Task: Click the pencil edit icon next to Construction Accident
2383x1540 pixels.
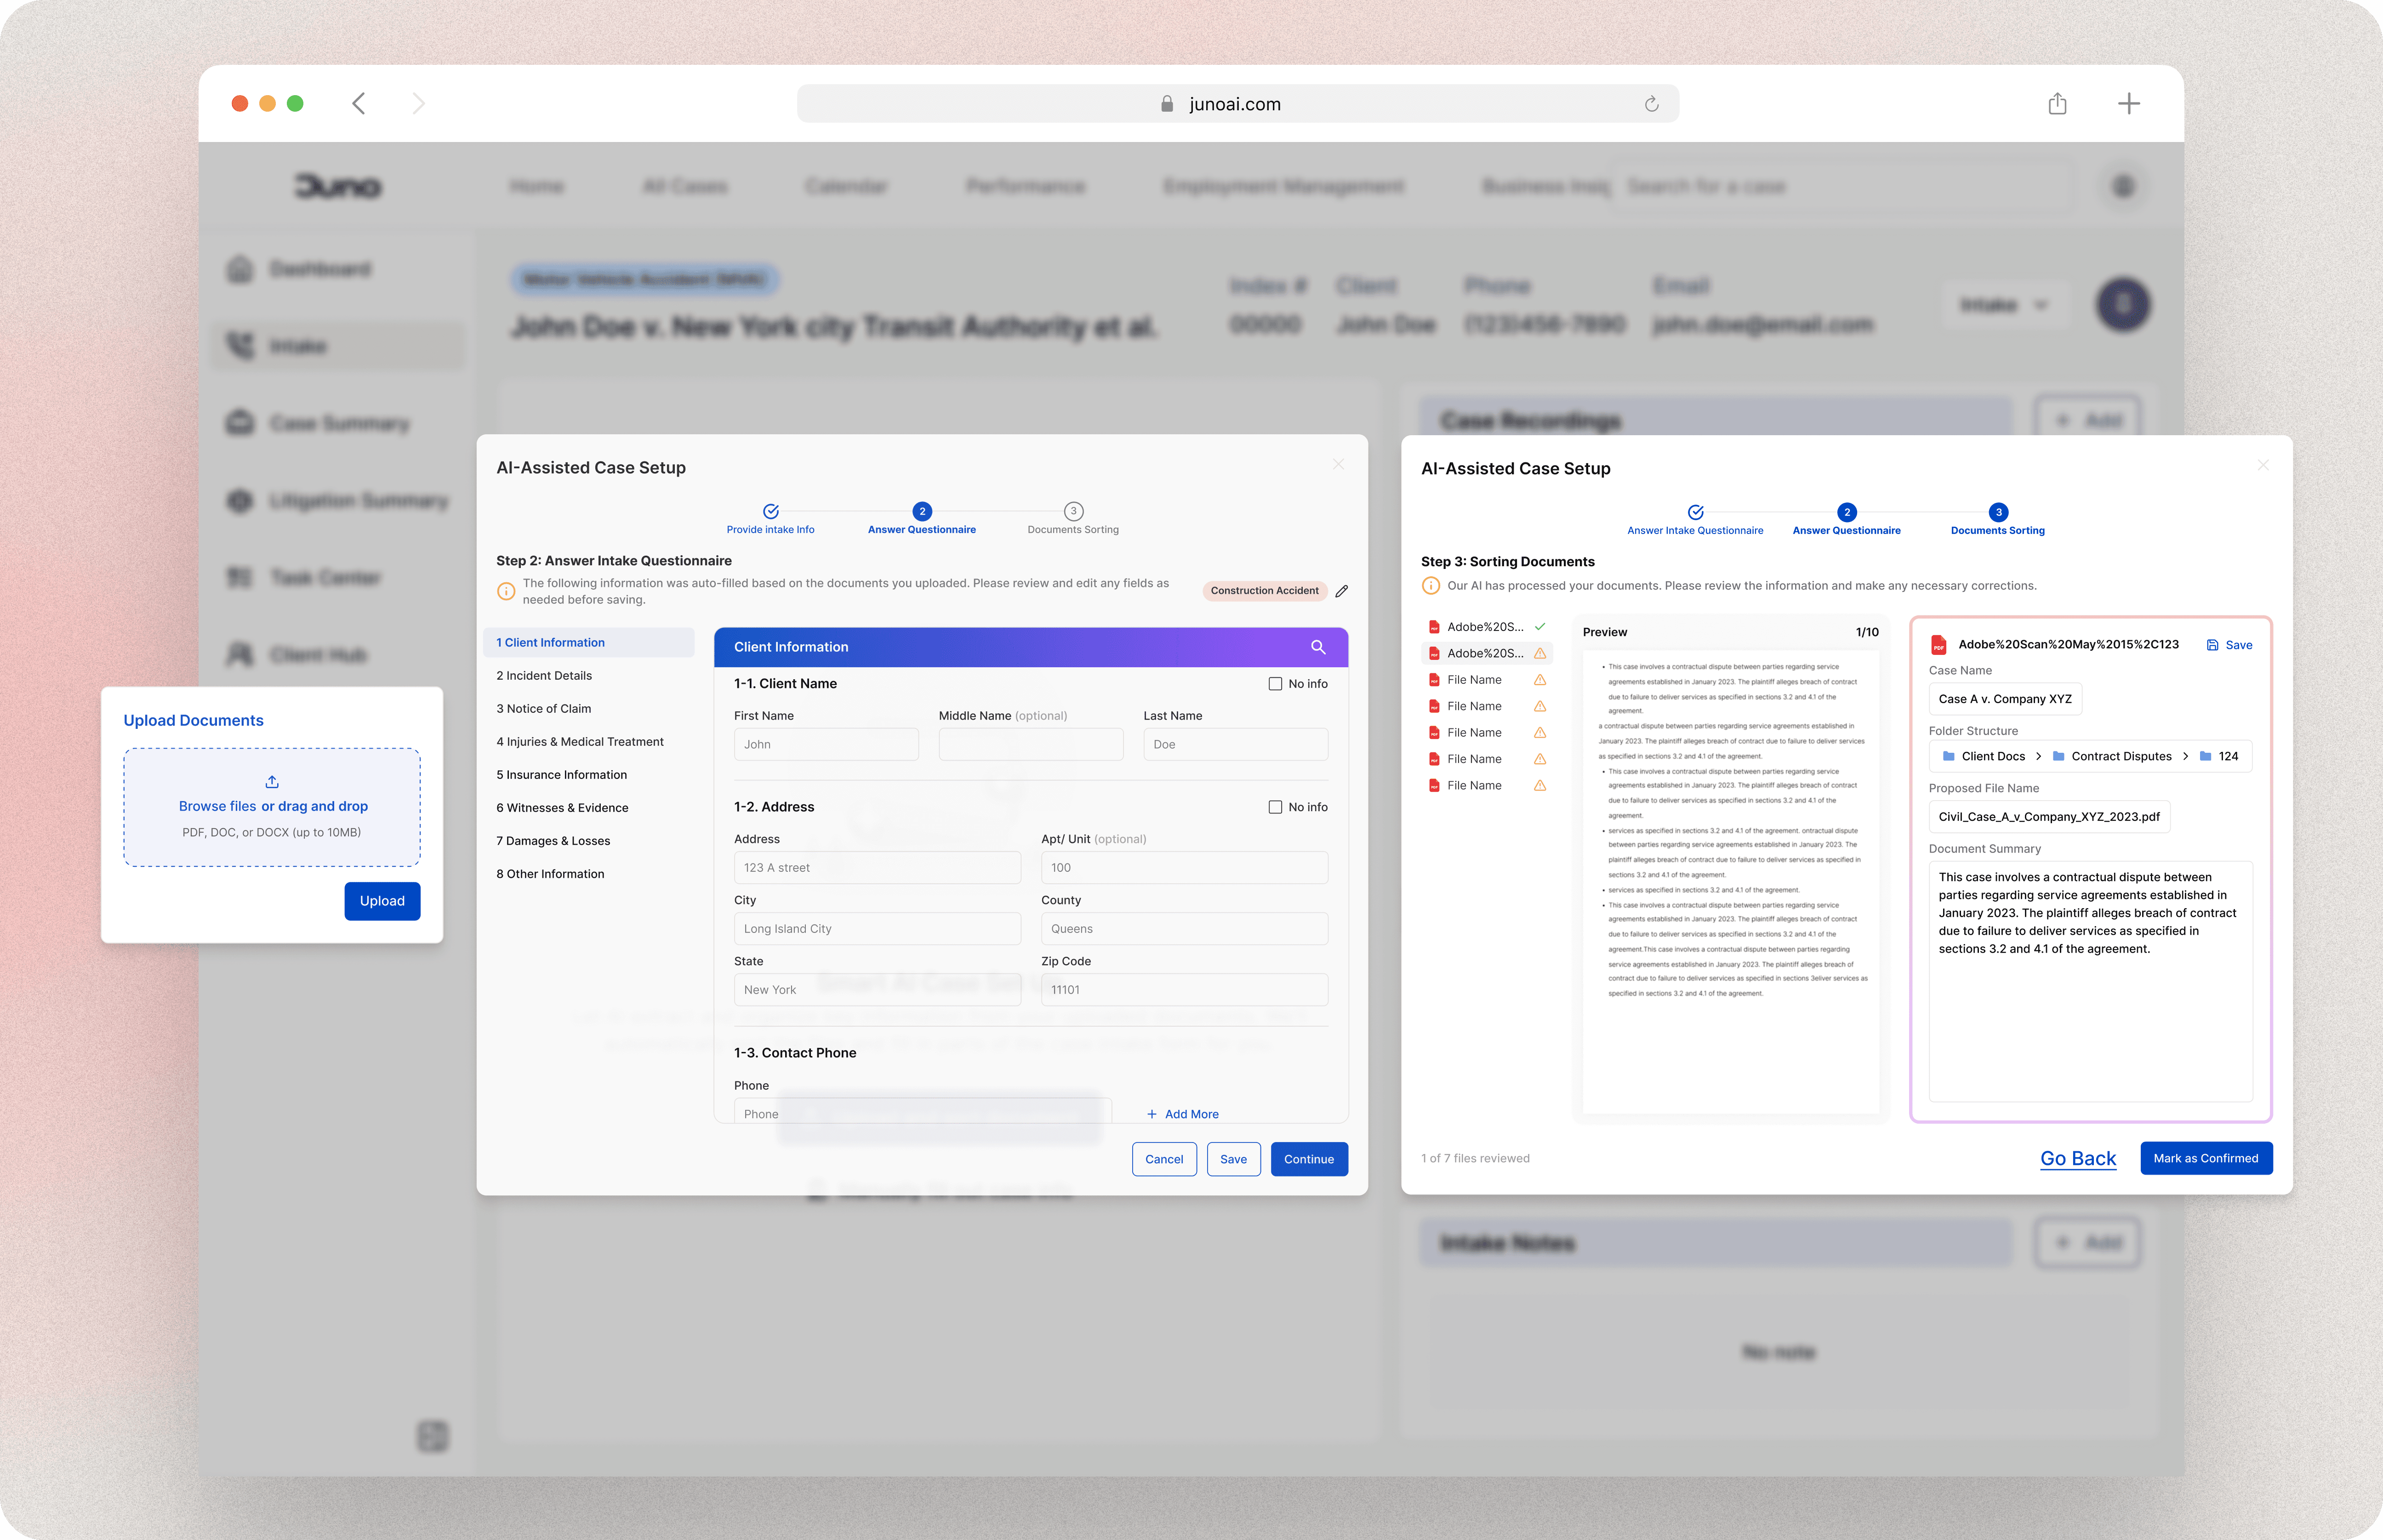Action: (x=1342, y=591)
